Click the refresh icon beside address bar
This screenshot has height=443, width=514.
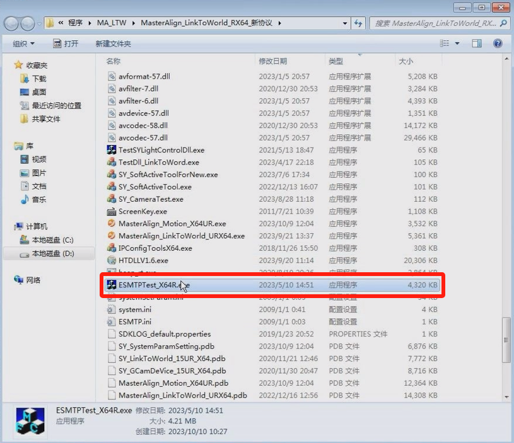358,23
